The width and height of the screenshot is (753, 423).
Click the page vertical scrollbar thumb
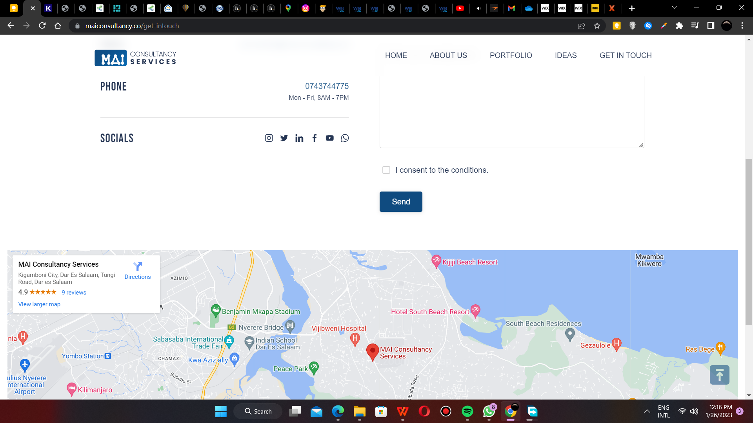click(x=749, y=241)
